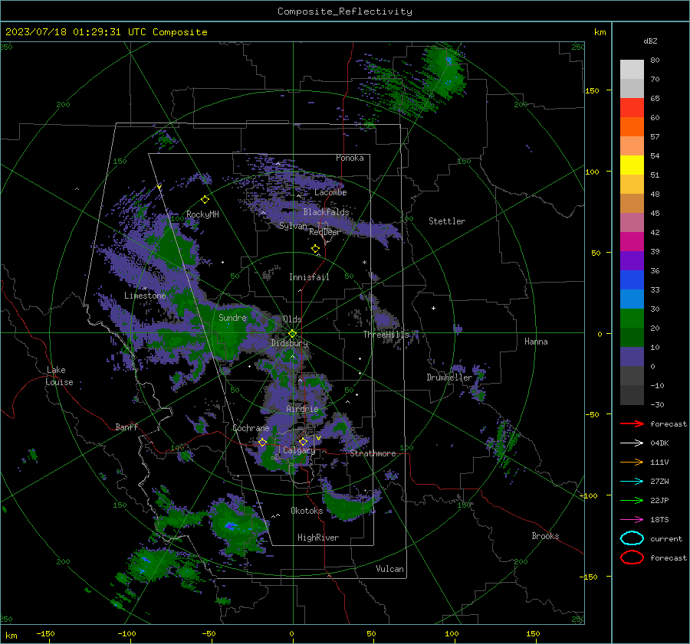Click the Composite_Reflectivity title text
The image size is (690, 644).
click(x=344, y=11)
